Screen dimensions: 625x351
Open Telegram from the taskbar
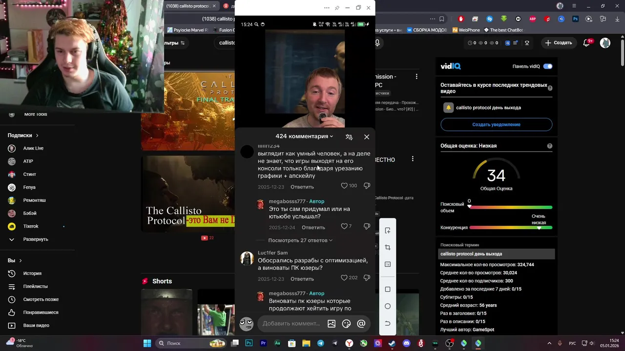click(x=320, y=343)
